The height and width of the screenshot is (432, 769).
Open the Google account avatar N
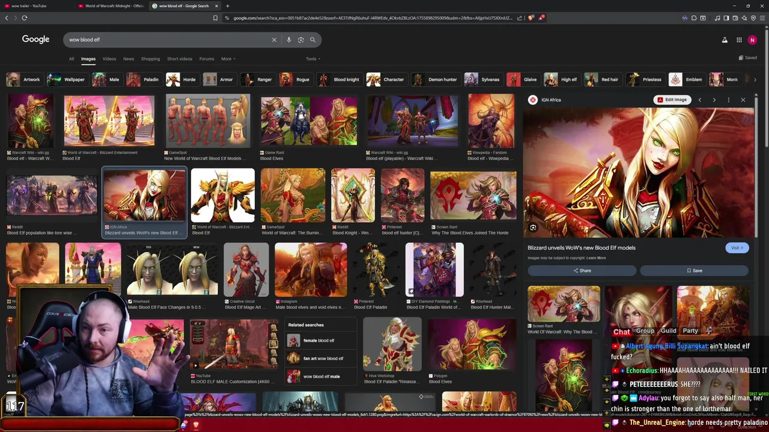click(x=752, y=40)
